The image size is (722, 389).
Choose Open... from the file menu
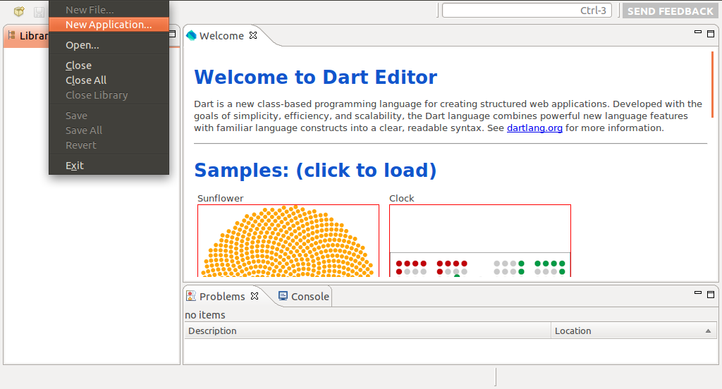[x=109, y=45]
